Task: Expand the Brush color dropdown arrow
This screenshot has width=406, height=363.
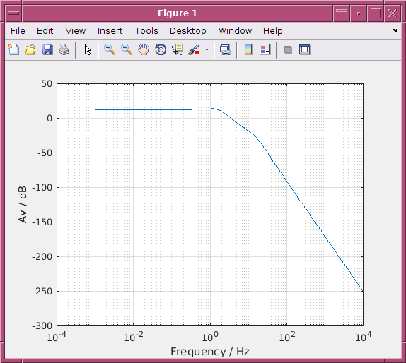Action: pos(207,49)
